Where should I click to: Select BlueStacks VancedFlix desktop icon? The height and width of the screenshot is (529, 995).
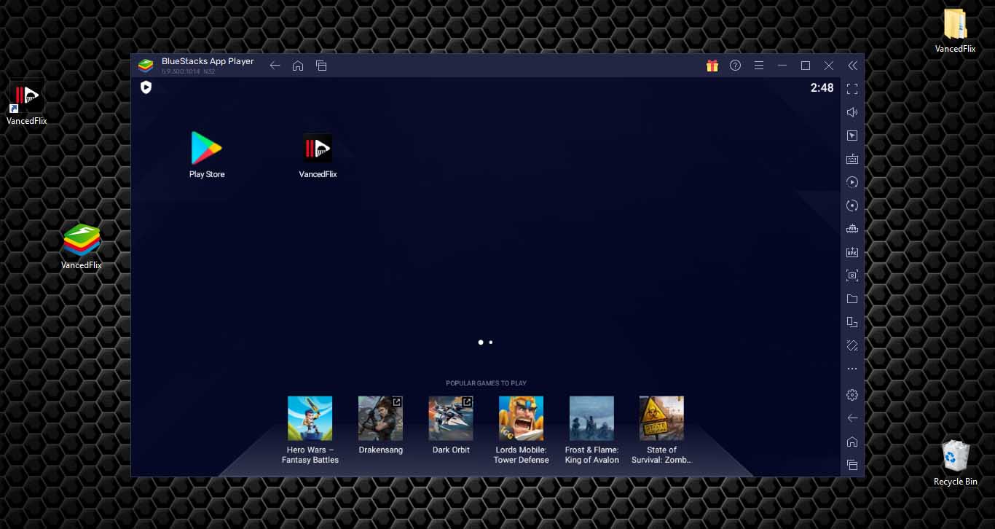tap(81, 247)
